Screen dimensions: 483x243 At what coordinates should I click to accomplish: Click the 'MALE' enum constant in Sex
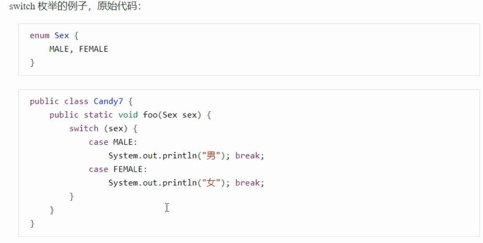pos(59,49)
